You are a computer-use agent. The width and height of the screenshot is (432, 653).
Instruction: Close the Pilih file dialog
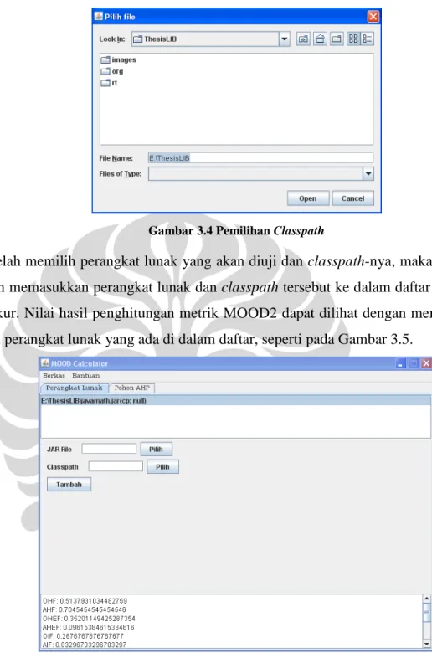(373, 17)
